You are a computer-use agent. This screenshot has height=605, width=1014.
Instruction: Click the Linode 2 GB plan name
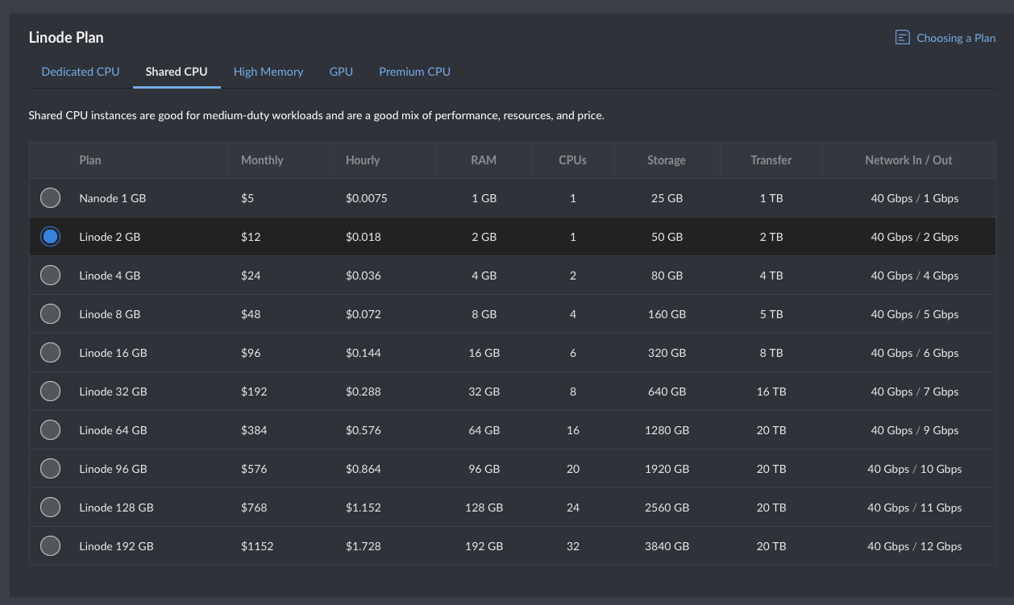(110, 237)
